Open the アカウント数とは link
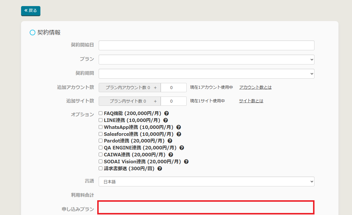The width and height of the screenshot is (352, 215). click(255, 87)
